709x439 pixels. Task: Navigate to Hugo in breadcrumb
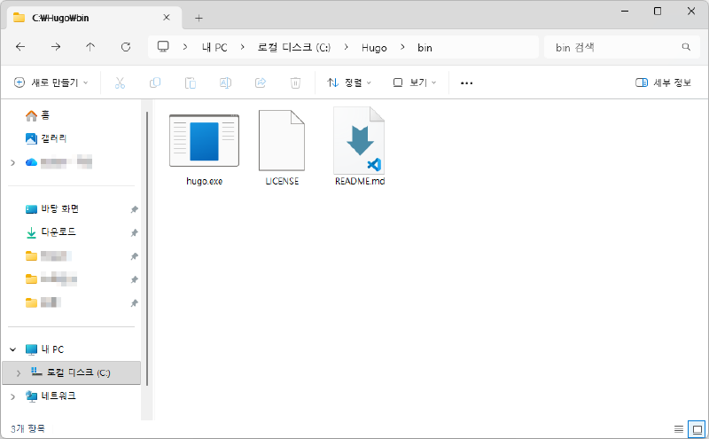pyautogui.click(x=374, y=48)
